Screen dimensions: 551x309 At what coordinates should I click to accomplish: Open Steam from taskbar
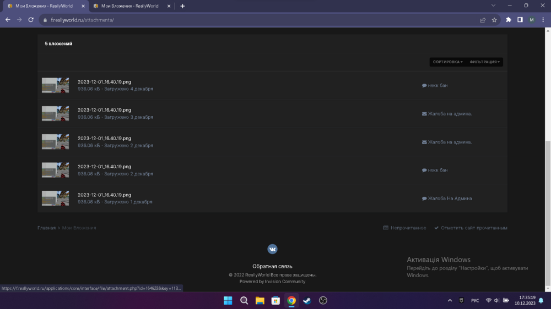pyautogui.click(x=307, y=301)
